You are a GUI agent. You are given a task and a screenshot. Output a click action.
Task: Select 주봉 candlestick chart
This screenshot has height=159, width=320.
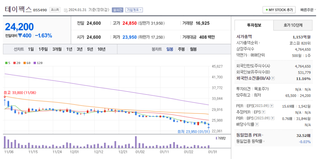pyautogui.click(x=181, y=49)
